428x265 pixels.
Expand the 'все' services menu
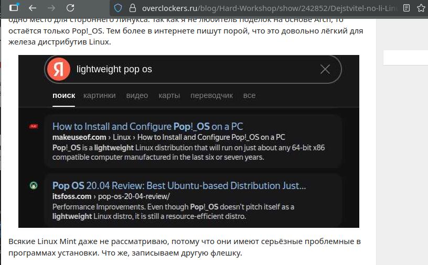coord(249,95)
